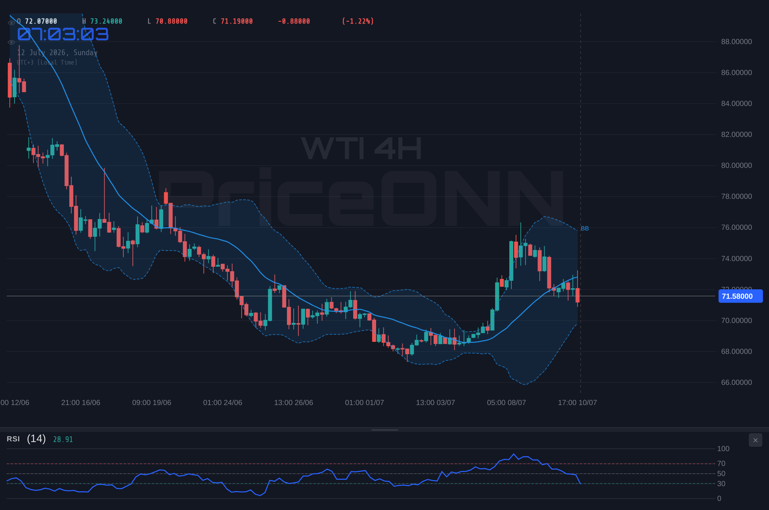Click the 01:00 24/06 time axis label
This screenshot has height=510, width=769.
tap(223, 403)
